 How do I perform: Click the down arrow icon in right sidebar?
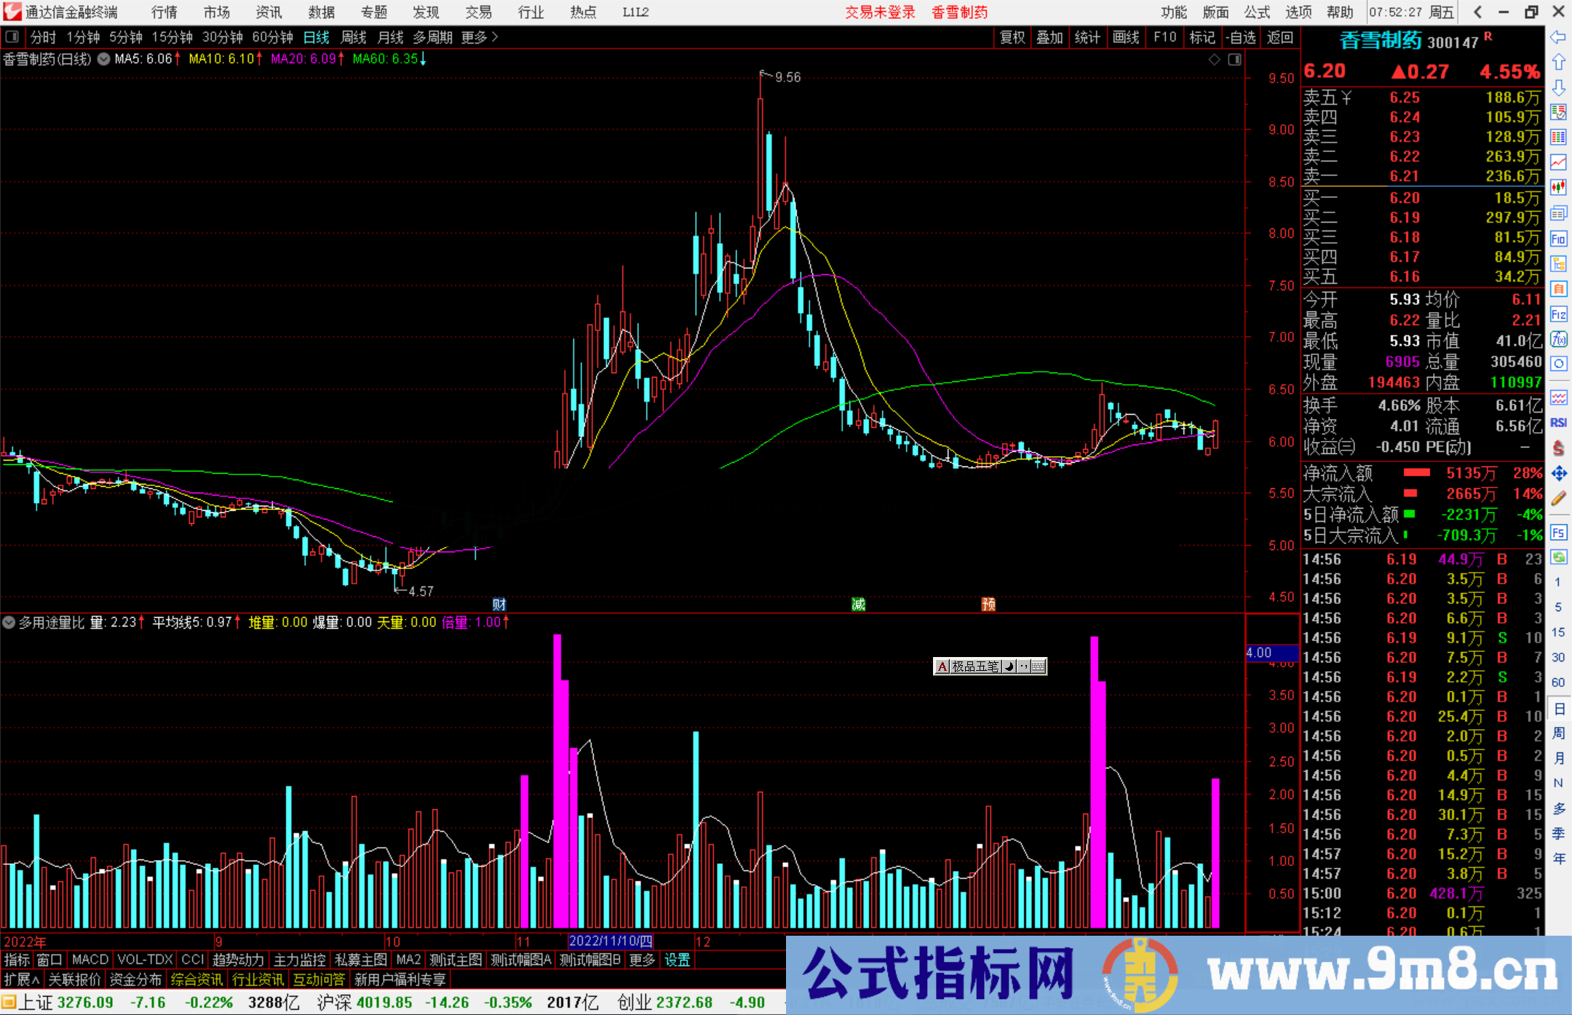pos(1558,87)
